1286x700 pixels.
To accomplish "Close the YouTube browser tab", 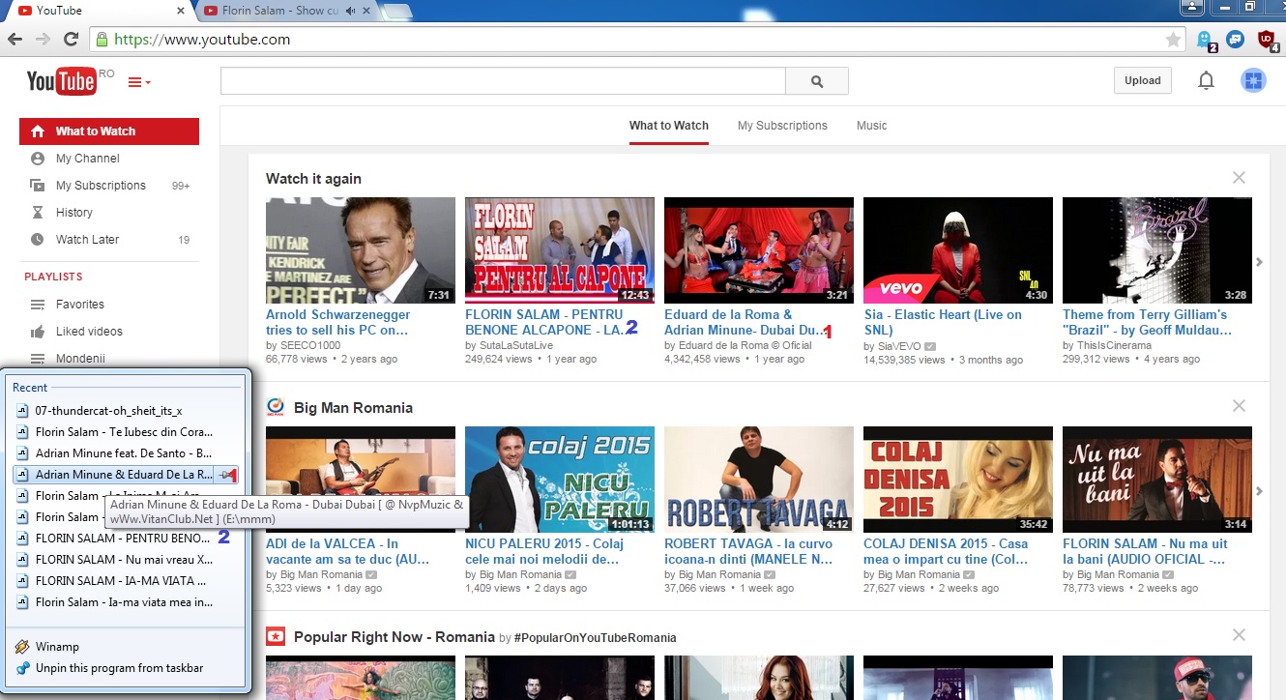I will (x=181, y=11).
